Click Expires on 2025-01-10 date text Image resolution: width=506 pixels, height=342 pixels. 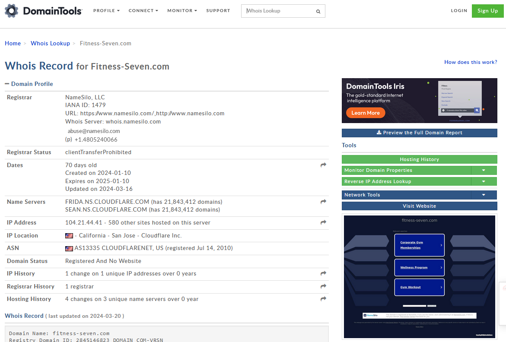tap(97, 181)
